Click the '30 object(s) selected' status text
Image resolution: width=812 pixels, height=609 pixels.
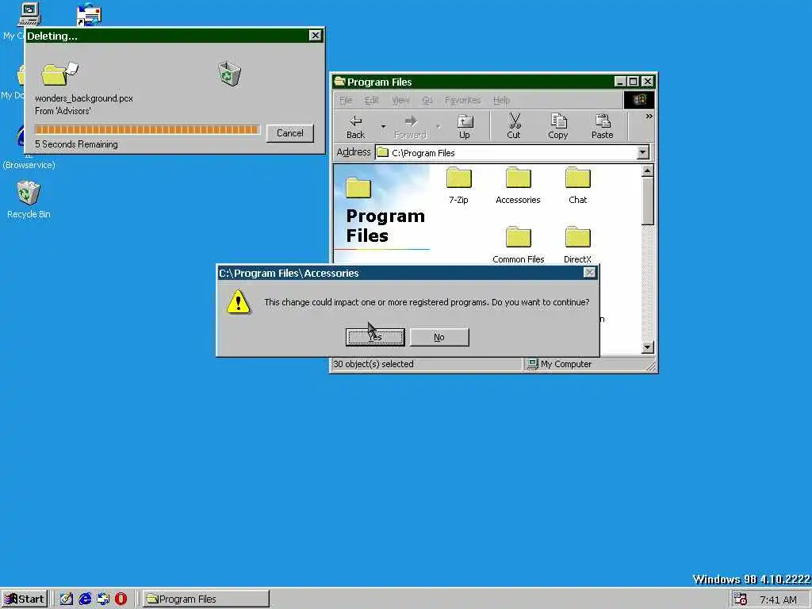[373, 364]
